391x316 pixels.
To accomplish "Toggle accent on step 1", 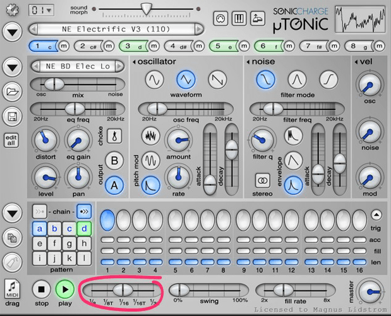I will click(107, 240).
